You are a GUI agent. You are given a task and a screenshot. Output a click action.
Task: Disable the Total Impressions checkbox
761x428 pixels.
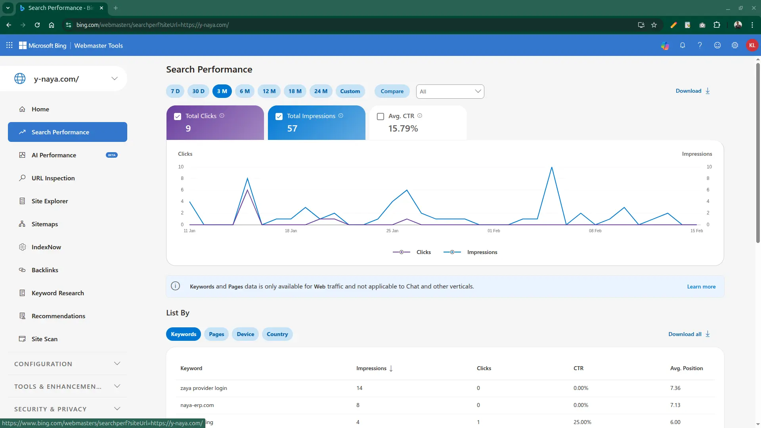click(279, 116)
